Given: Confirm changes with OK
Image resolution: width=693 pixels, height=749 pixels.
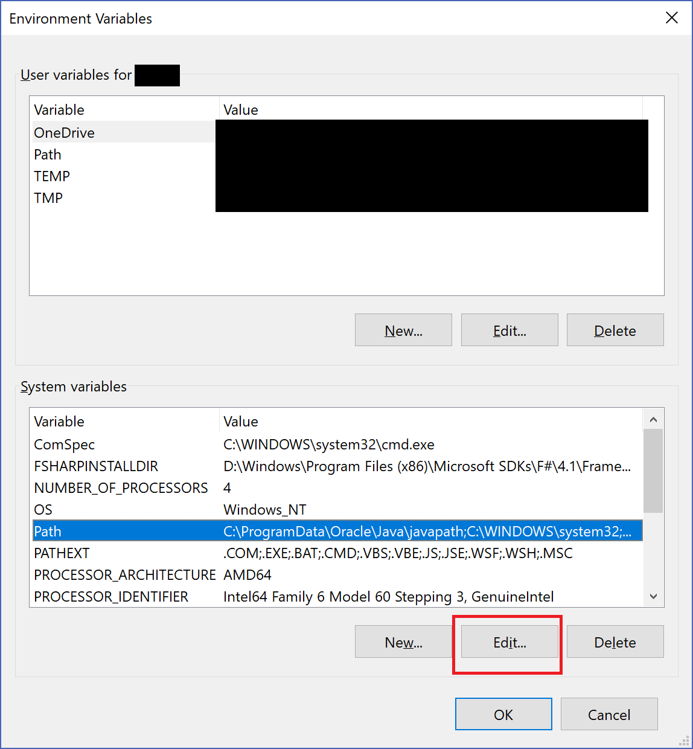Looking at the screenshot, I should [x=503, y=714].
